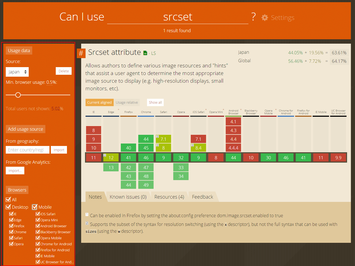Uncheck the Chrome for Android checkbox
Image resolution: width=355 pixels, height=266 pixels.
click(38, 244)
